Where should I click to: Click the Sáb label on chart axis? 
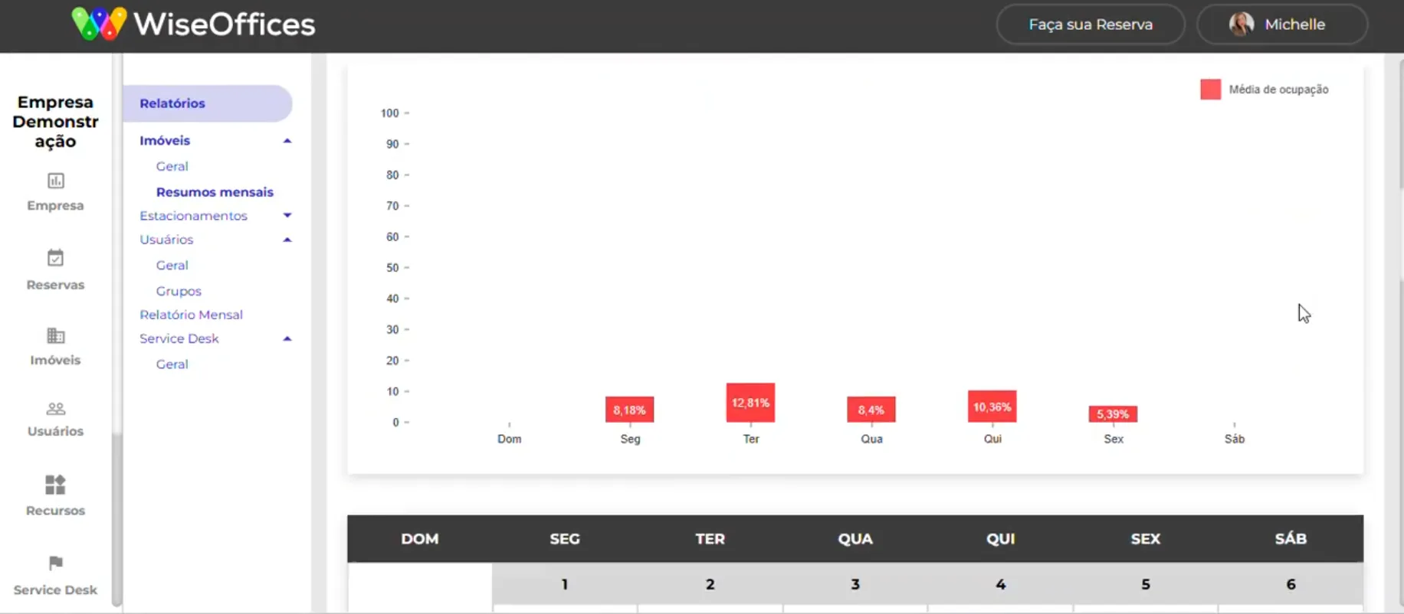click(1234, 439)
